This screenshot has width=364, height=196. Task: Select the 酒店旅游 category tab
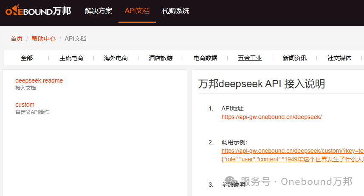[161, 58]
